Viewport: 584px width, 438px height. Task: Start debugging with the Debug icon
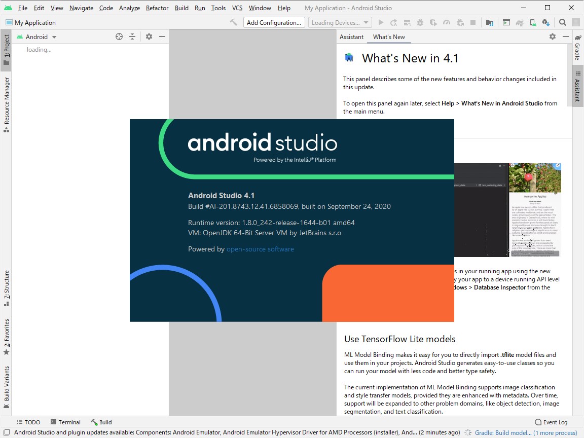pos(420,22)
